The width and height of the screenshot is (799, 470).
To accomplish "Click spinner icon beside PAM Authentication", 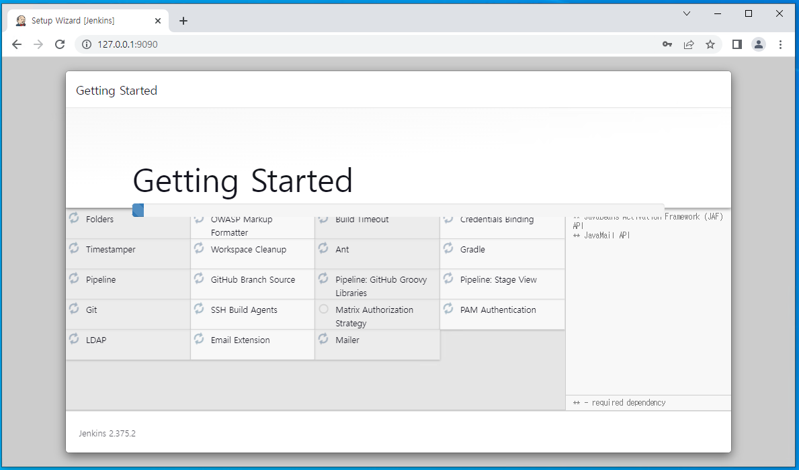I will click(x=448, y=308).
